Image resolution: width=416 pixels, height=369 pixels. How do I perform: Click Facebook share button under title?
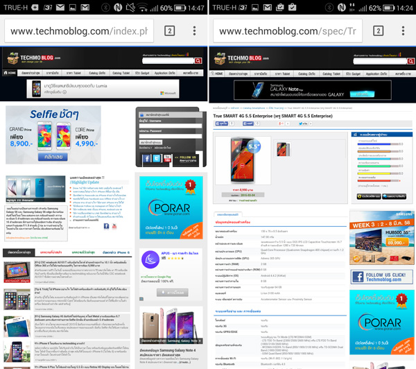(248, 123)
